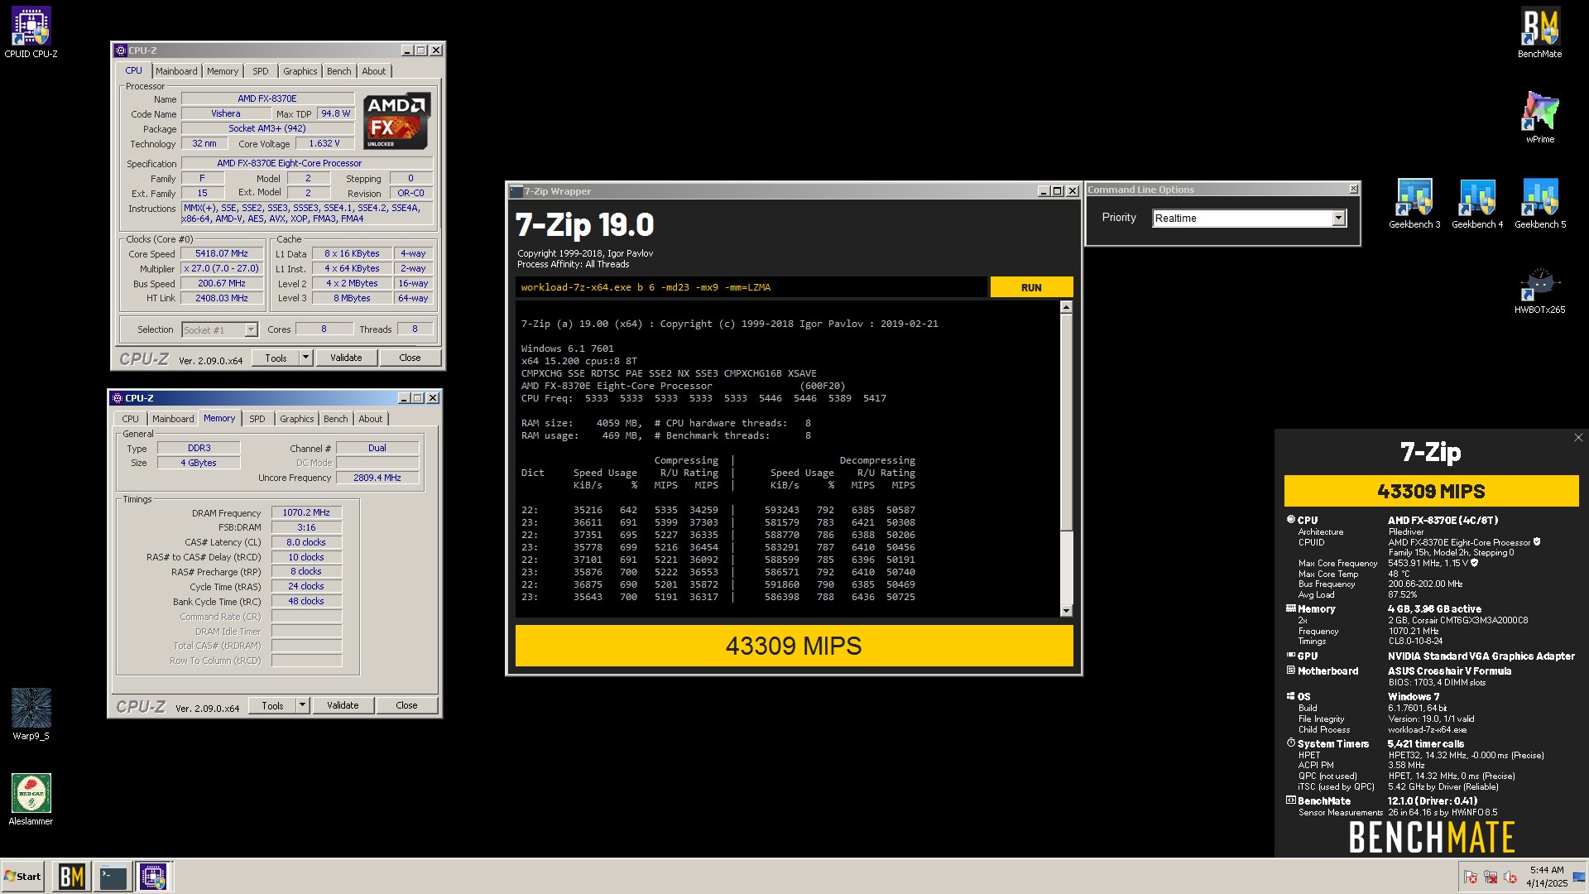Switch to Bench tab in top CPU-Z

point(338,71)
